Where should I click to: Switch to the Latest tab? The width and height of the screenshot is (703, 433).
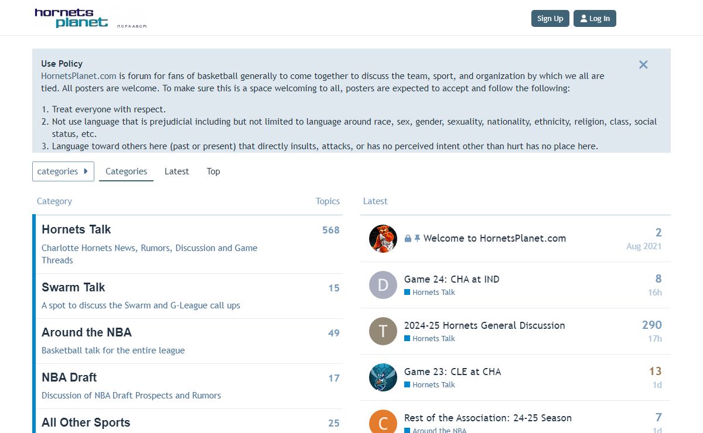tap(176, 171)
